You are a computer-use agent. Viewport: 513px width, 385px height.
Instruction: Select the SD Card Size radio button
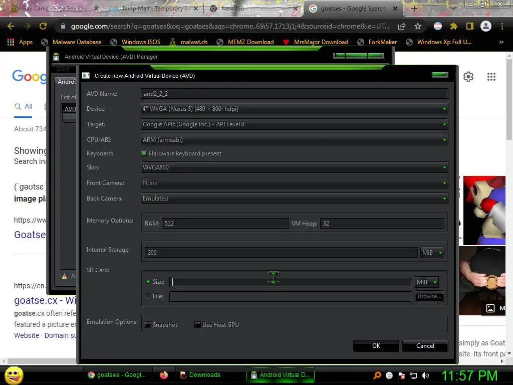(x=148, y=282)
